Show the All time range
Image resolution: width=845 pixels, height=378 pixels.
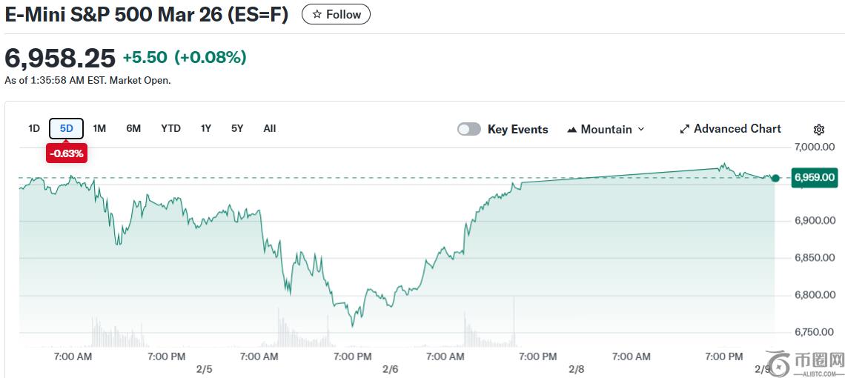(x=270, y=128)
